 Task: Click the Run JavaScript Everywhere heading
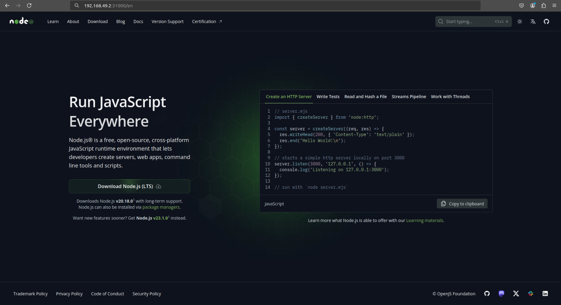click(117, 112)
